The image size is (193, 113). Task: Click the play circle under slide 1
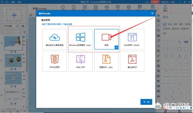[x=11, y=52]
